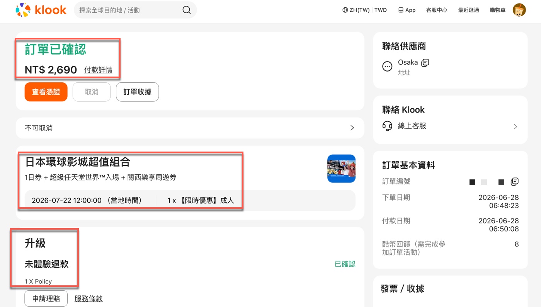541x307 pixels.
Task: Click the App phone icon
Action: (401, 10)
